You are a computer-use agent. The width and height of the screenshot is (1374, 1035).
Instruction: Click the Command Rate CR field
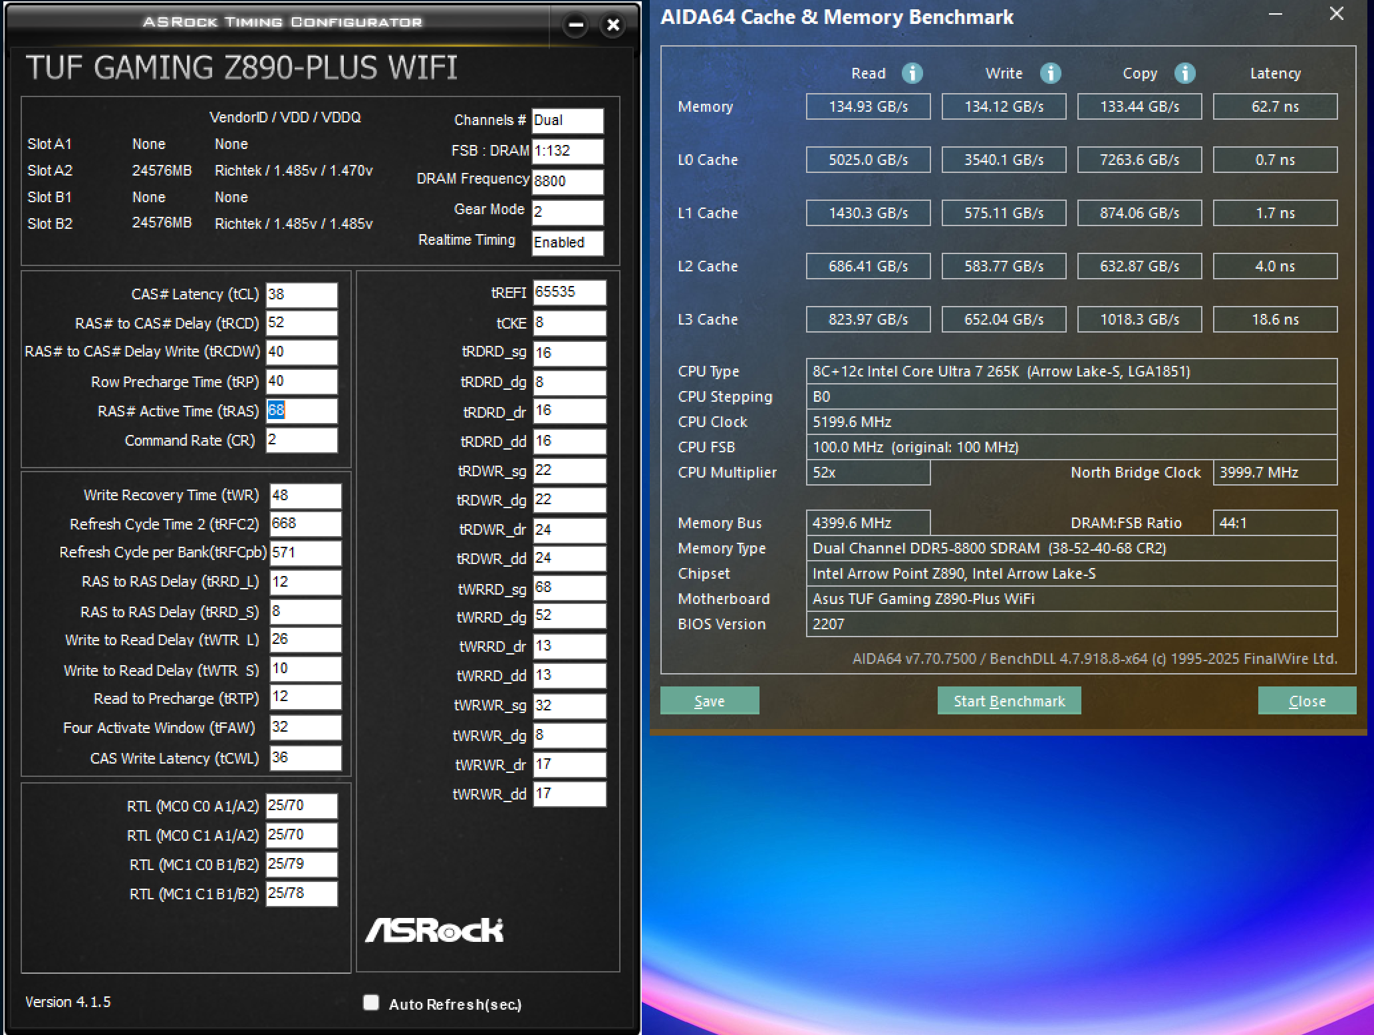[x=301, y=440]
